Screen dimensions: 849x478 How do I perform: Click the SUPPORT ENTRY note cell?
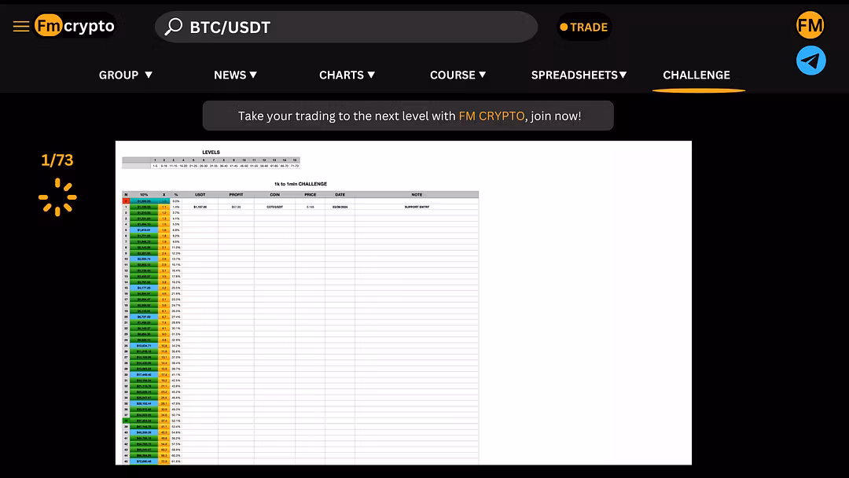click(417, 207)
